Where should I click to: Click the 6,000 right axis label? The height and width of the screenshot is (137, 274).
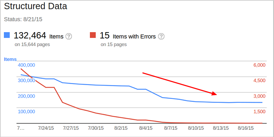[x=259, y=65]
